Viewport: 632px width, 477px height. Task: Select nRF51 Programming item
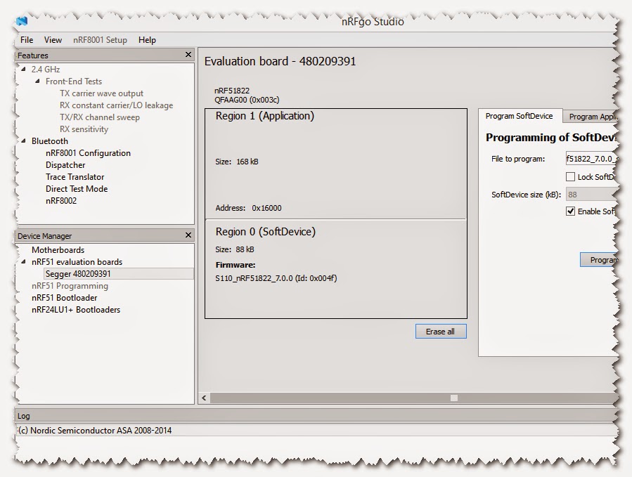click(70, 286)
